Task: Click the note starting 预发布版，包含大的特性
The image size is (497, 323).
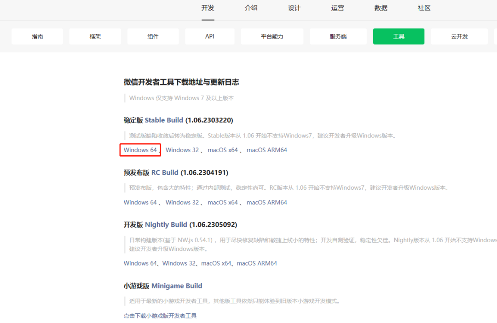Action: [x=289, y=188]
